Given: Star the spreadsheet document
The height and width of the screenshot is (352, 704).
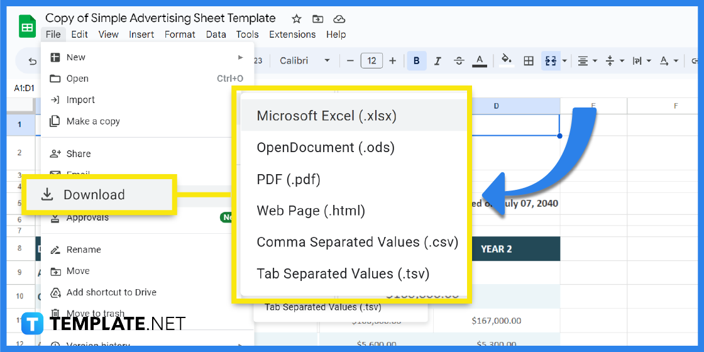Looking at the screenshot, I should pos(296,19).
